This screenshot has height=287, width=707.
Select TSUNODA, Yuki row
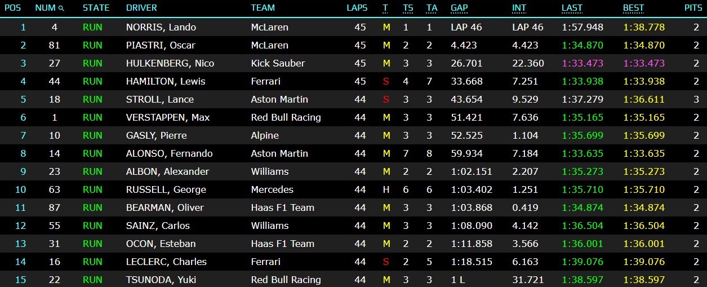click(353, 279)
